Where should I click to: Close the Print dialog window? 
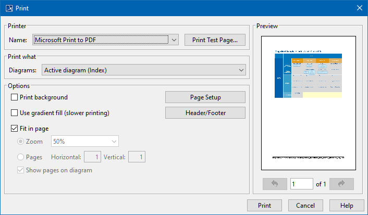point(359,7)
